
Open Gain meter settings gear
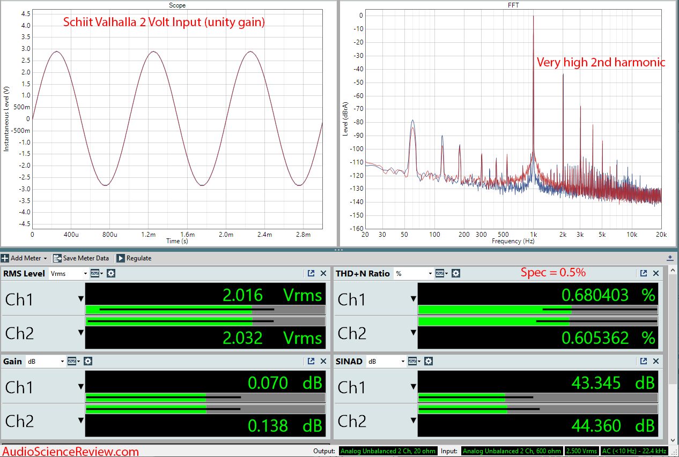tap(88, 361)
